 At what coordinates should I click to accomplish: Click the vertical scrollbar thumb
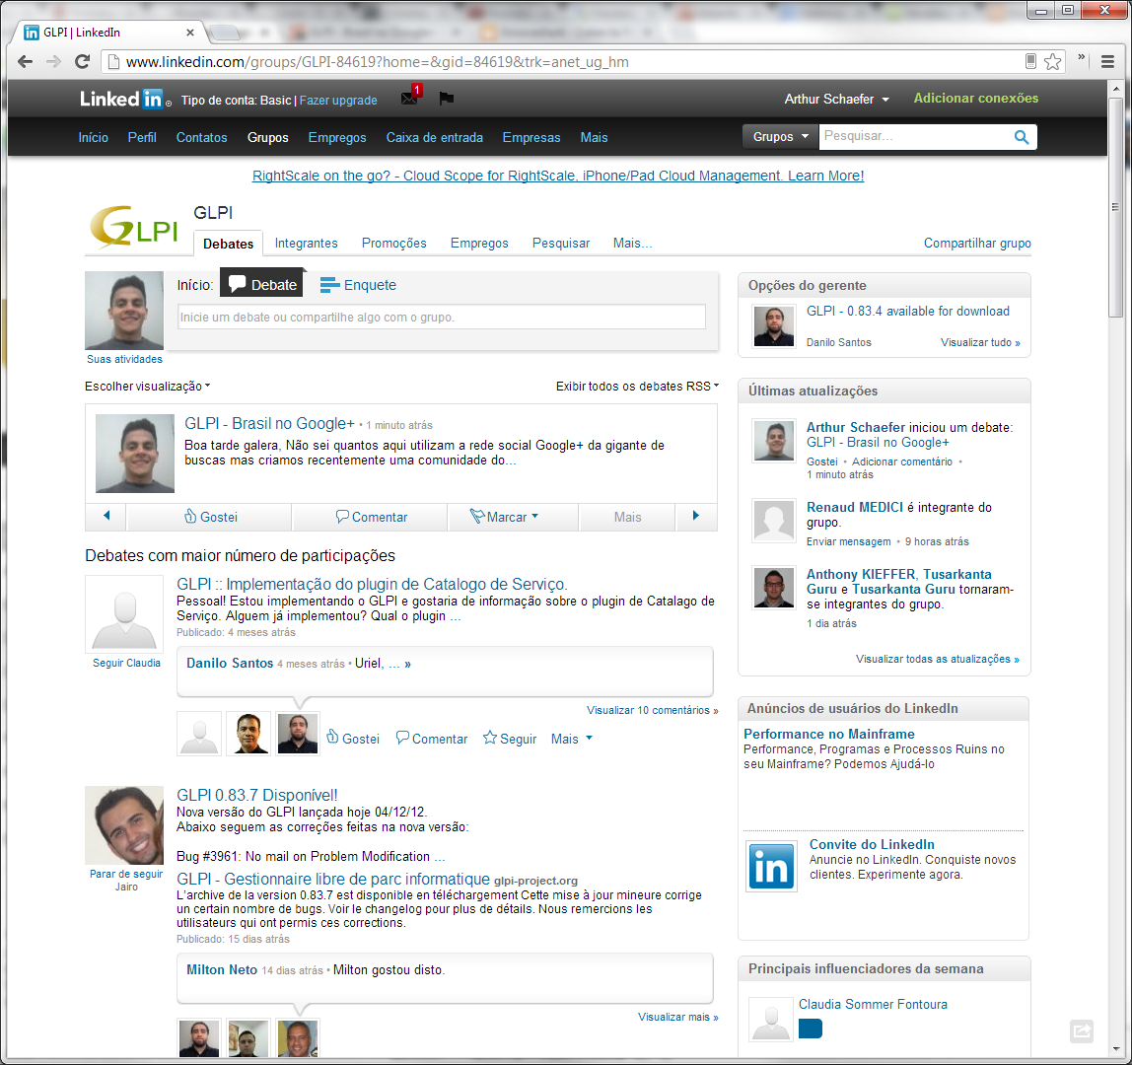pos(1116,207)
